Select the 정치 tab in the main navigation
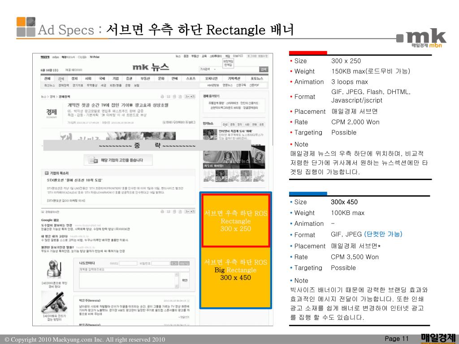The width and height of the screenshot is (459, 344). [75, 79]
